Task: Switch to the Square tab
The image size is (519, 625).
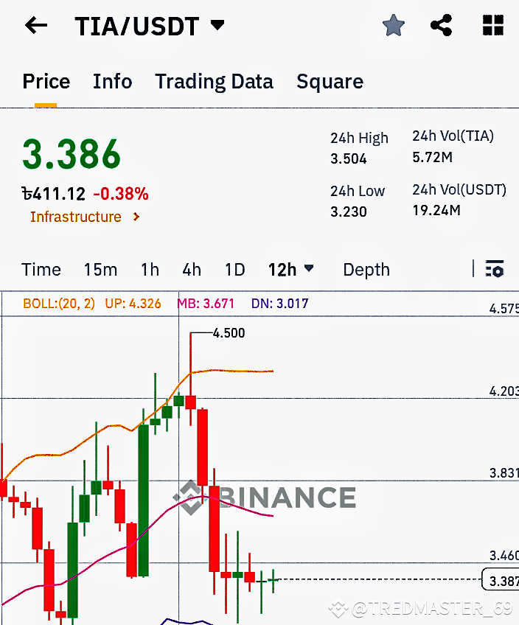Action: point(330,82)
